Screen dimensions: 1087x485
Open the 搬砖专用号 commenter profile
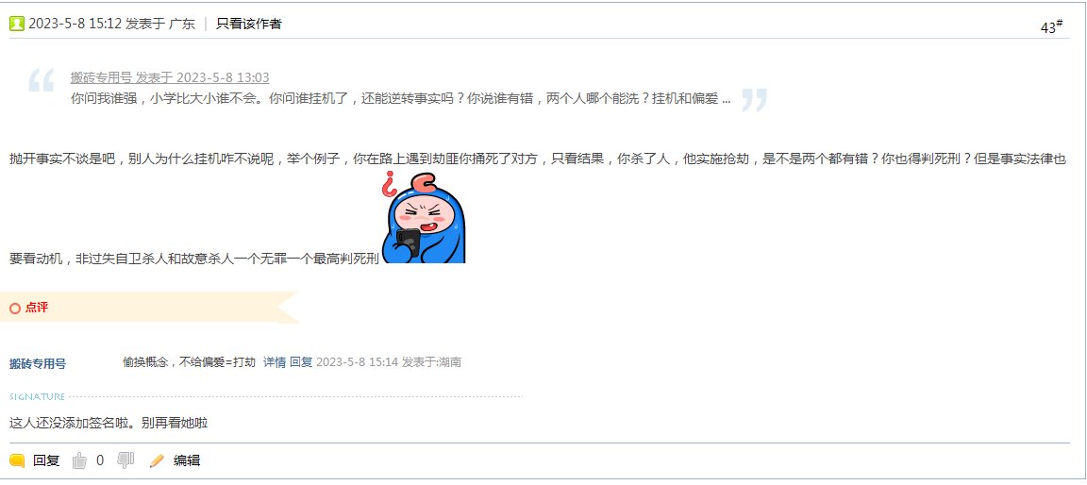pyautogui.click(x=38, y=364)
